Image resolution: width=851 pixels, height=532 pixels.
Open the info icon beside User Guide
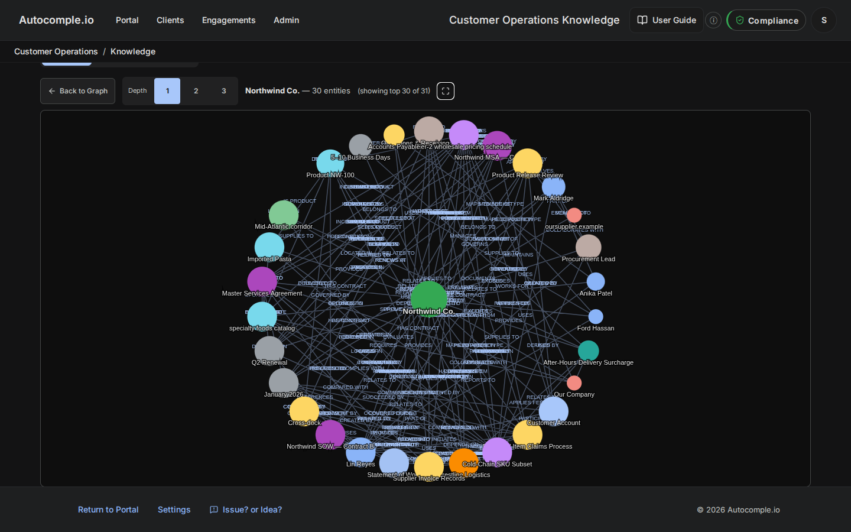coord(713,20)
